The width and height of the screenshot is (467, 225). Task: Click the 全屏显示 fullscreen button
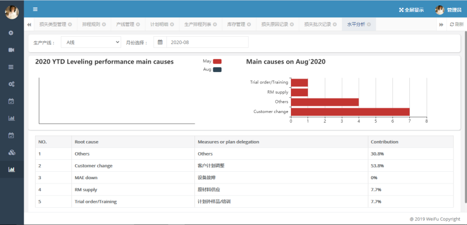click(411, 10)
